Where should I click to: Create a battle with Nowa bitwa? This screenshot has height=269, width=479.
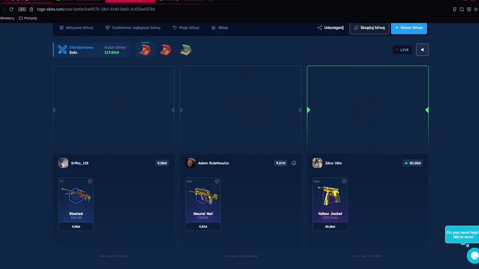[x=409, y=28]
